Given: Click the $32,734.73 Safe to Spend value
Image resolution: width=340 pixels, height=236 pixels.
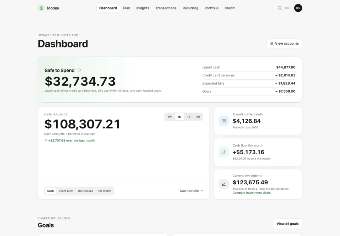Looking at the screenshot, I should coord(80,81).
